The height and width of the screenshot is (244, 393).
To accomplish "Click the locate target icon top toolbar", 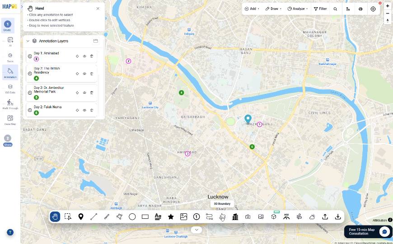I will coord(373,9).
